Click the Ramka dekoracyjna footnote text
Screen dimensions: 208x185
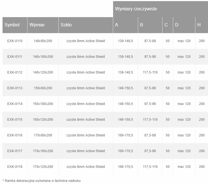tap(42, 181)
